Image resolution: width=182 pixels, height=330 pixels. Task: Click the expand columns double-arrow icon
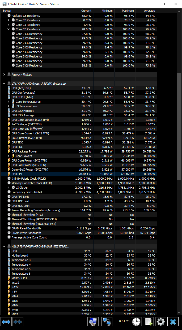6,322
